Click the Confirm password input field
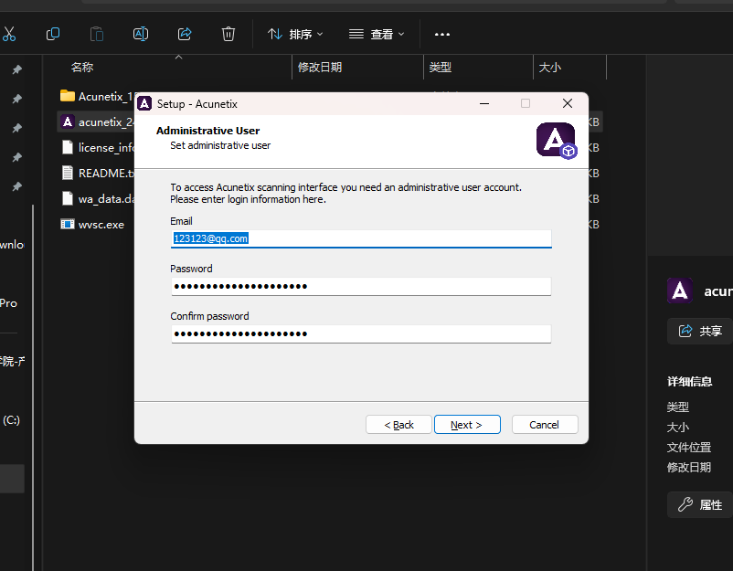The width and height of the screenshot is (733, 571). [x=361, y=333]
